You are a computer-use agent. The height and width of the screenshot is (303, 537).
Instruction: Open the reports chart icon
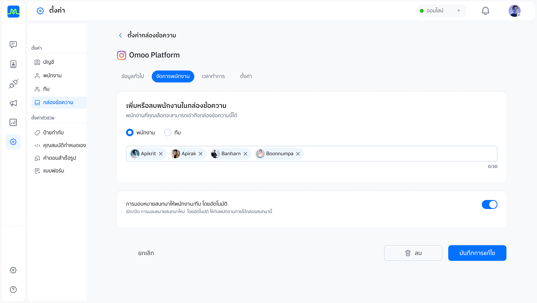(13, 122)
